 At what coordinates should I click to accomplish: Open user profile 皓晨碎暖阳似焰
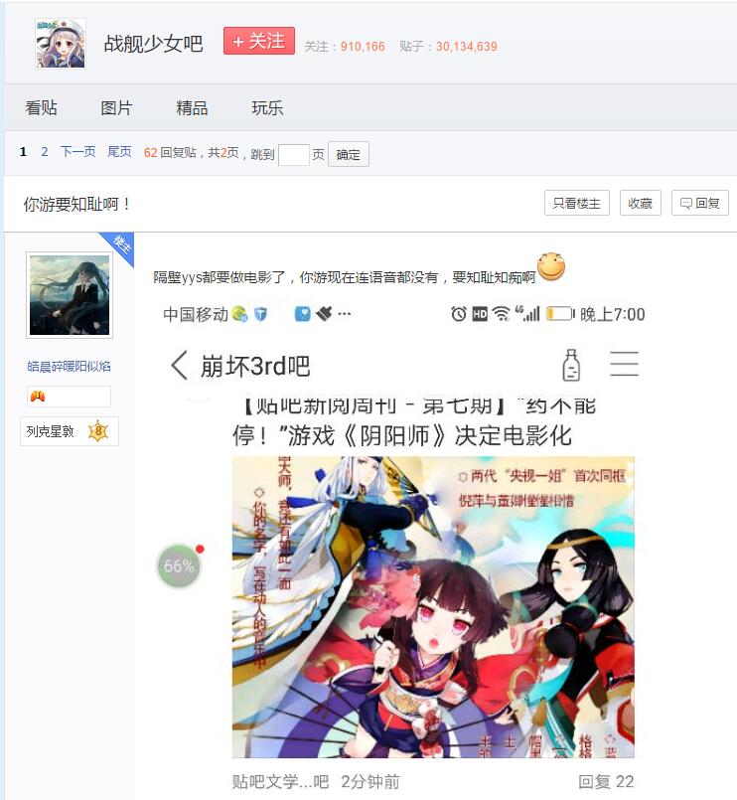[x=69, y=366]
